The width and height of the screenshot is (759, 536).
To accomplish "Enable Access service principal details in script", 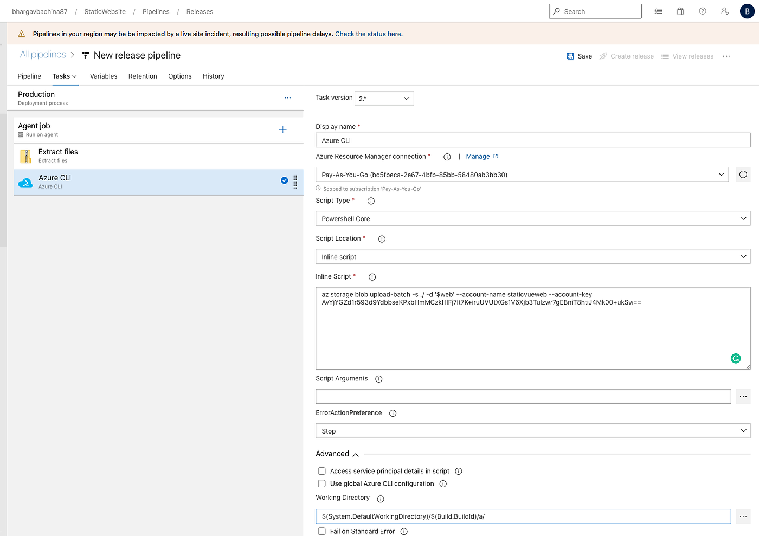I will [x=321, y=471].
